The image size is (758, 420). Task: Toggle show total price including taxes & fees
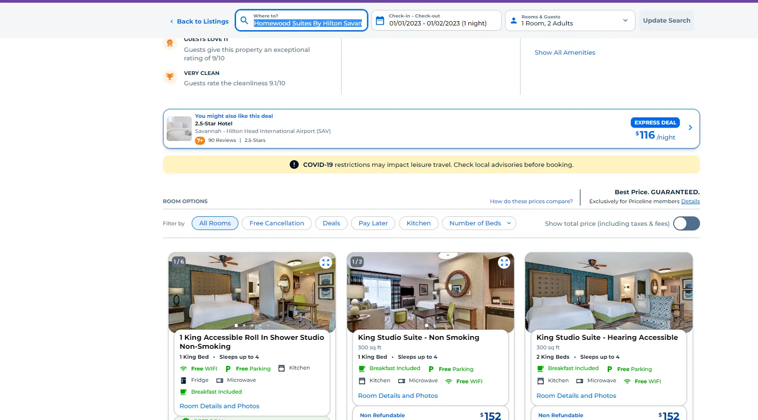click(686, 223)
